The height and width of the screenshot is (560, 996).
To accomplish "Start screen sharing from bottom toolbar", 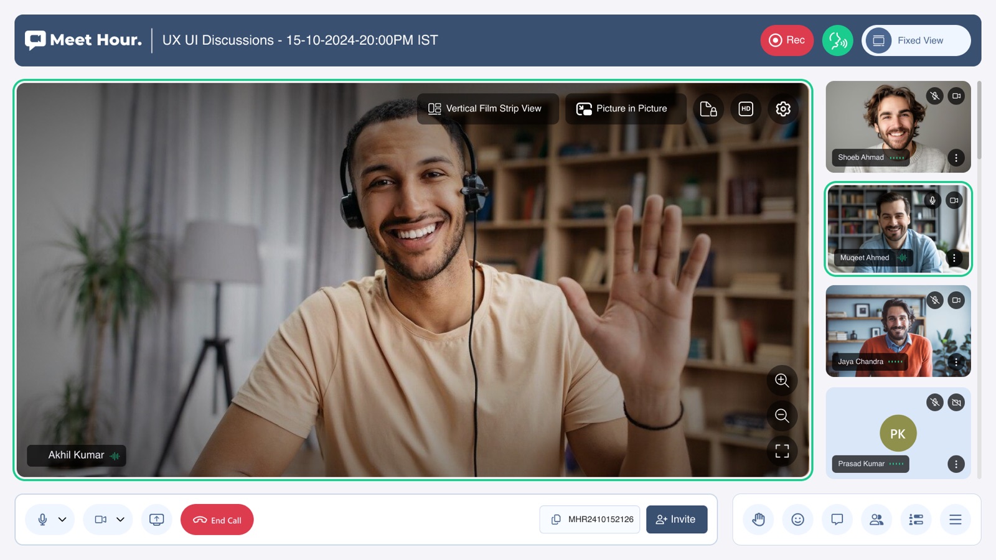I will (x=157, y=520).
